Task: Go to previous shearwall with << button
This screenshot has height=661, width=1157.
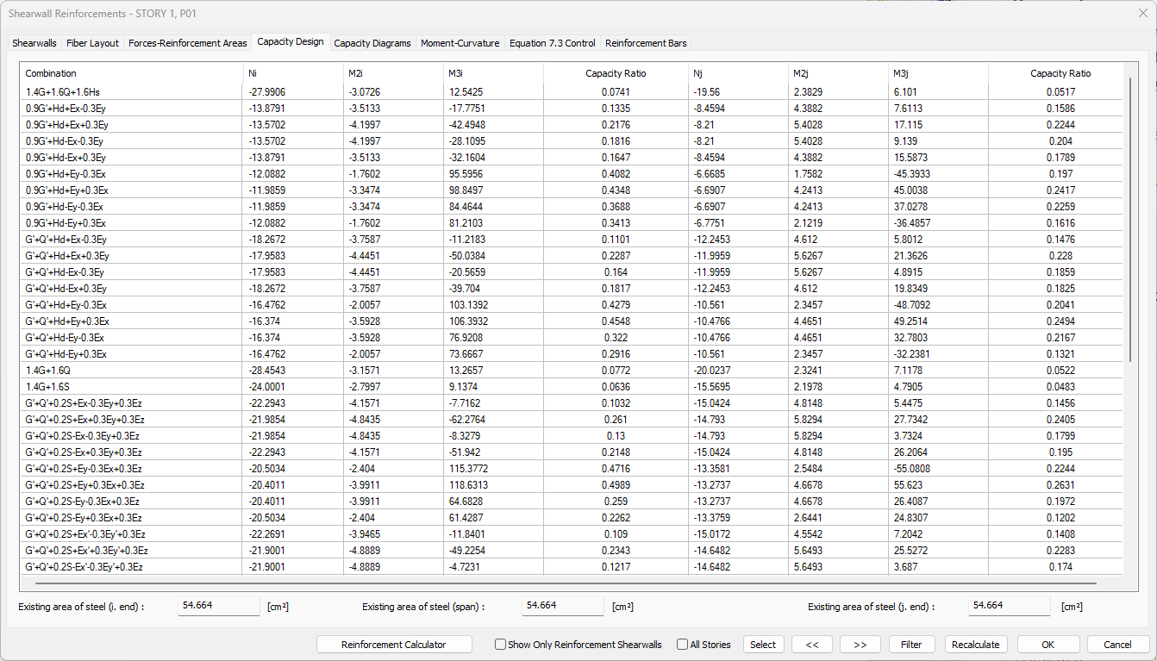Action: pyautogui.click(x=811, y=645)
